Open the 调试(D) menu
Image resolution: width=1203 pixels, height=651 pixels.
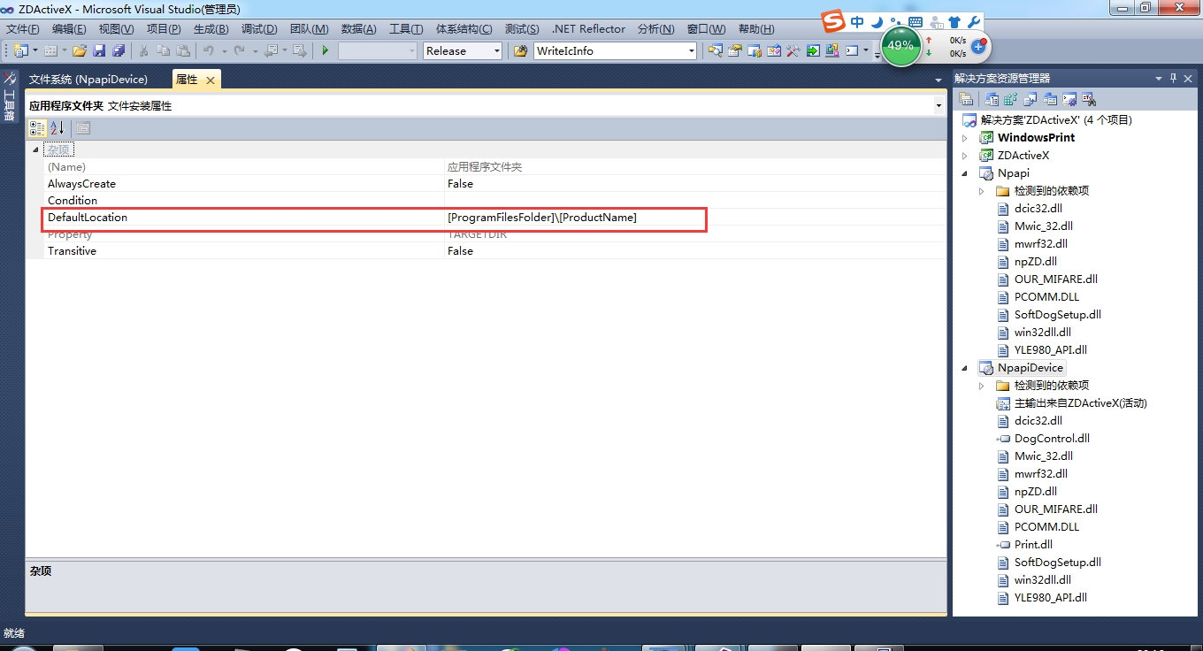click(x=259, y=29)
